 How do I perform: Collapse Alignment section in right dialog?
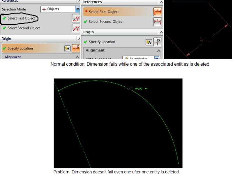pos(159,51)
